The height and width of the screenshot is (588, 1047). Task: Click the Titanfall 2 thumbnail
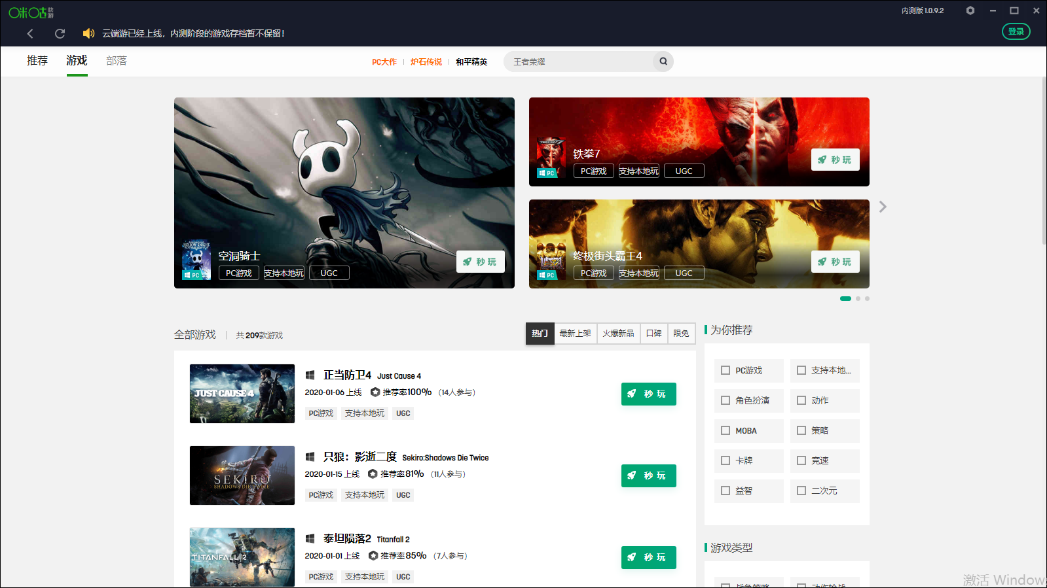click(x=242, y=557)
